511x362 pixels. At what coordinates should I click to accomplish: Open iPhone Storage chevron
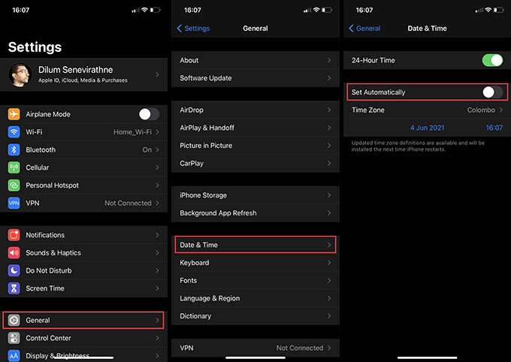(329, 195)
